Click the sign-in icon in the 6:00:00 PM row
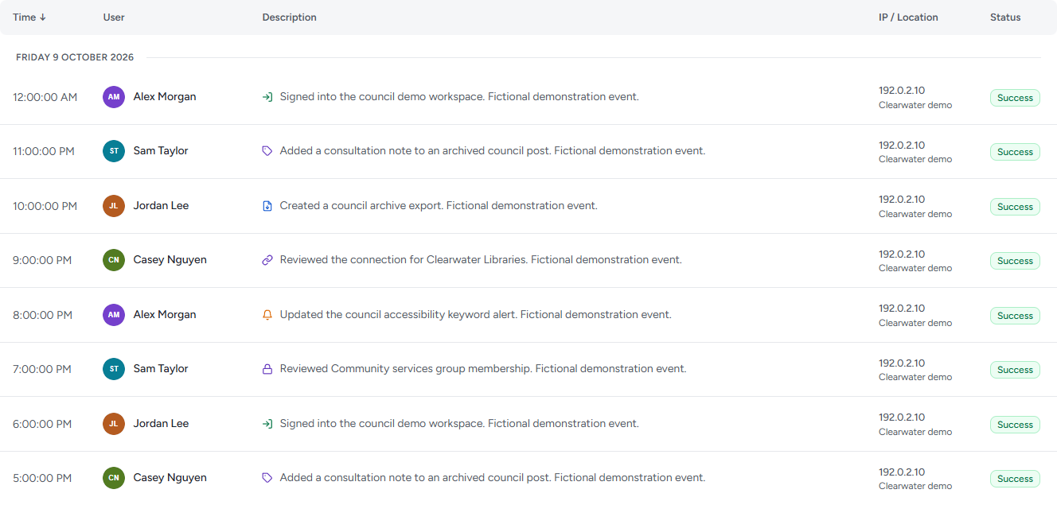This screenshot has width=1057, height=505. pyautogui.click(x=267, y=424)
